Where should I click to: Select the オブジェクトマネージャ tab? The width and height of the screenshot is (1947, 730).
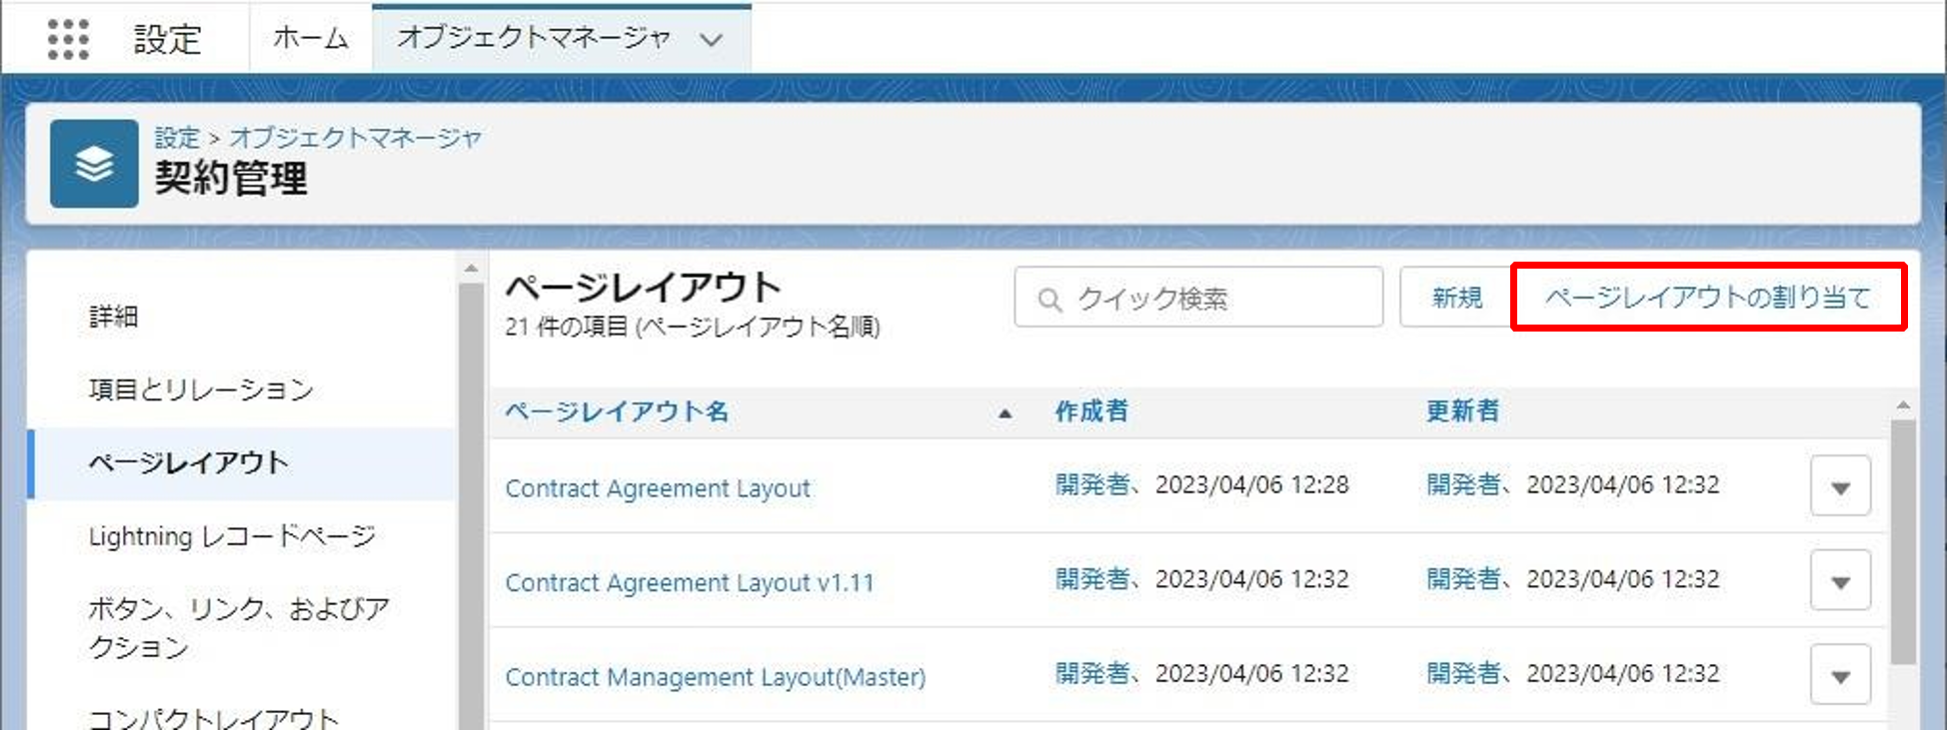click(x=533, y=39)
